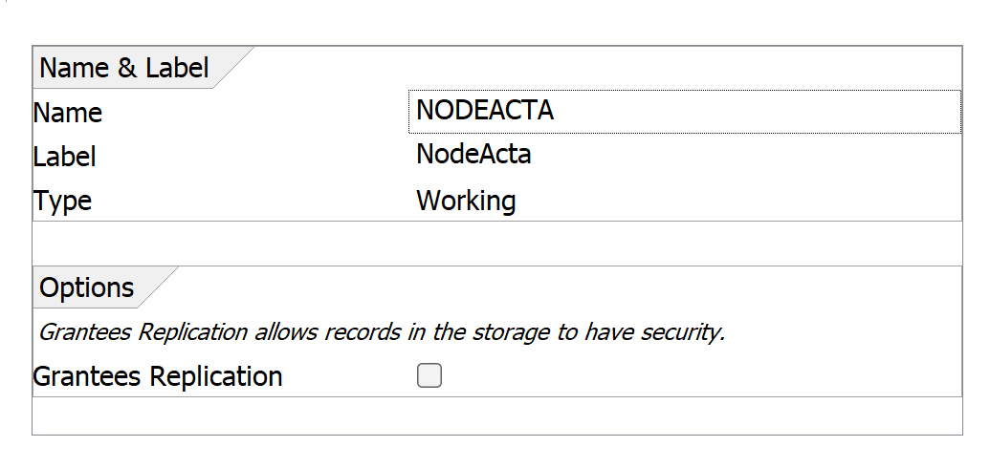The width and height of the screenshot is (990, 468).
Task: Click the Name field label
Action: click(x=68, y=113)
